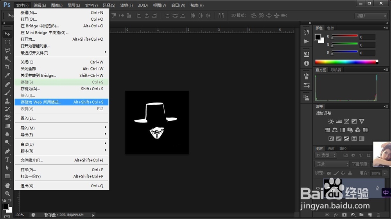The image size is (391, 219).
Task: Click 退出(X) menu entry
Action: pos(61,186)
